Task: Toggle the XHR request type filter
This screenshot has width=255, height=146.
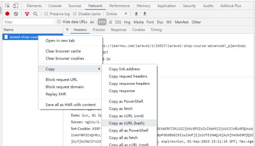Action: pyautogui.click(x=102, y=22)
